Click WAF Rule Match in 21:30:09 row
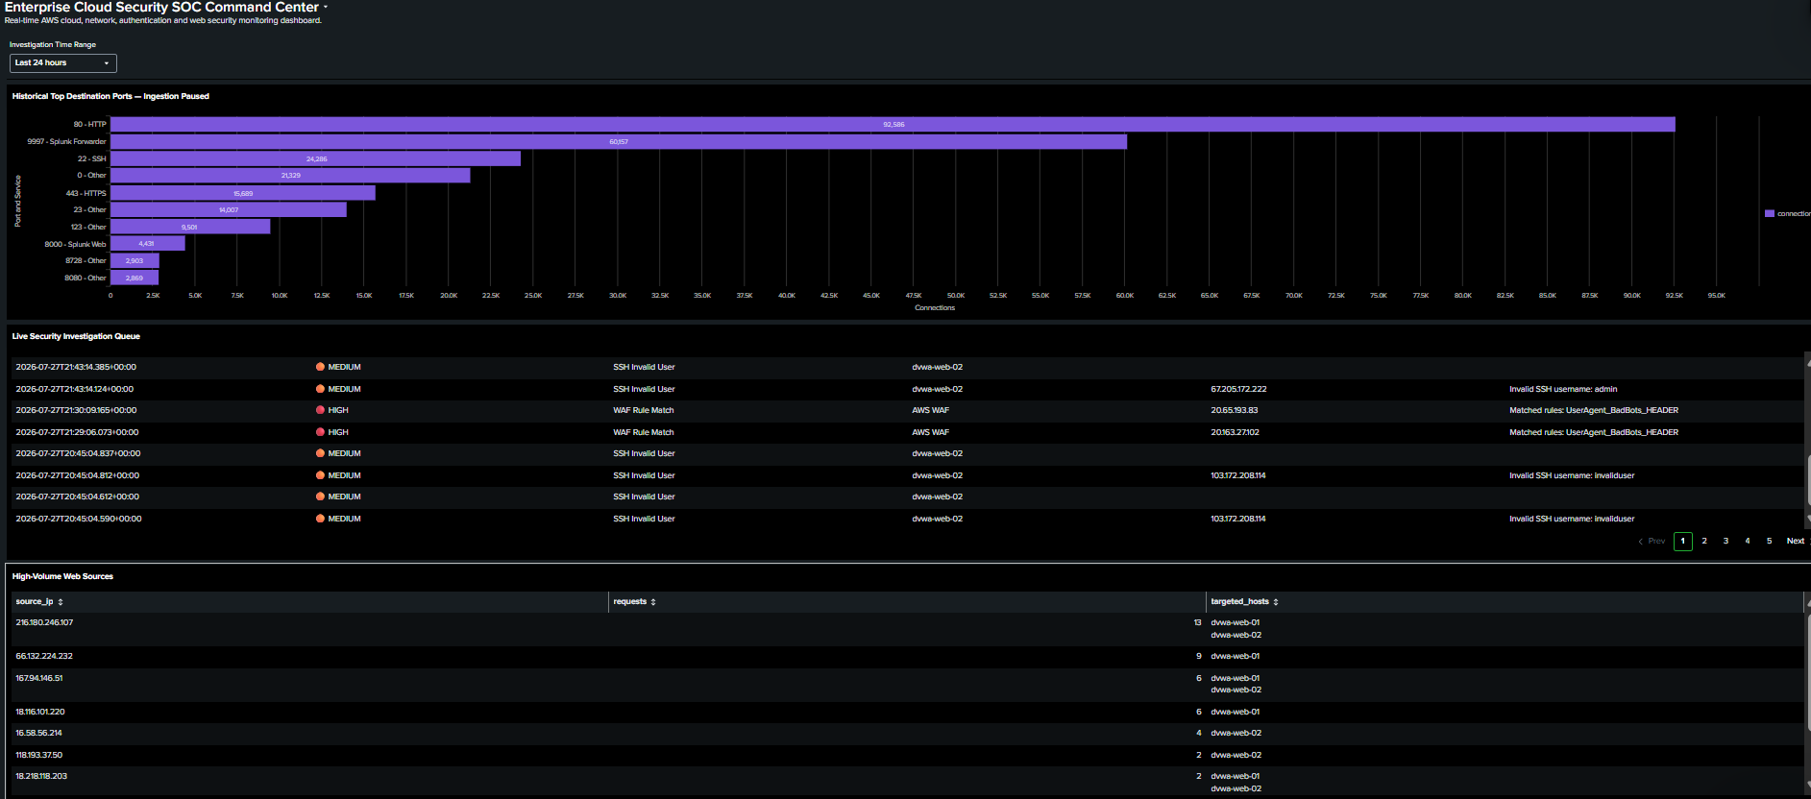This screenshot has width=1811, height=799. tap(644, 410)
